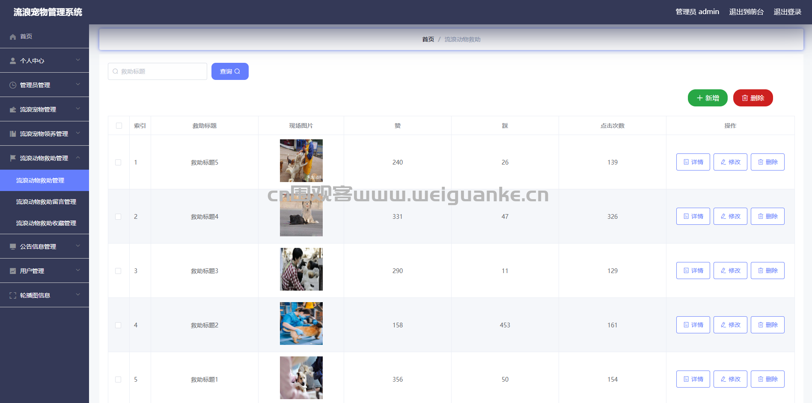This screenshot has width=812, height=403.
Task: Click 详情 button for 救助标题3
Action: 693,271
